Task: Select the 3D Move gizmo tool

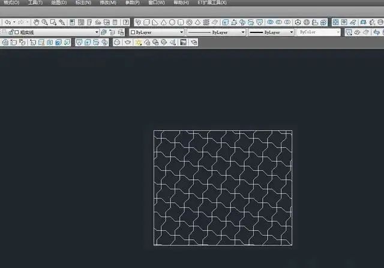Action: (298, 22)
